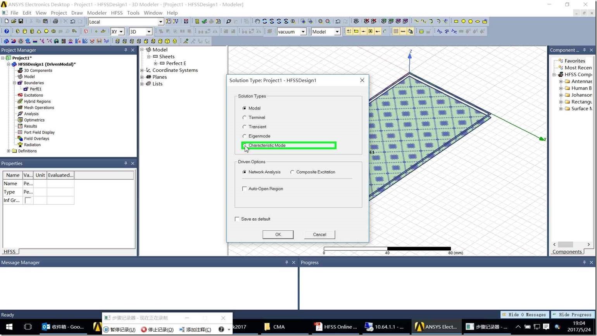Click Hide Progress in status bar

coord(572,315)
